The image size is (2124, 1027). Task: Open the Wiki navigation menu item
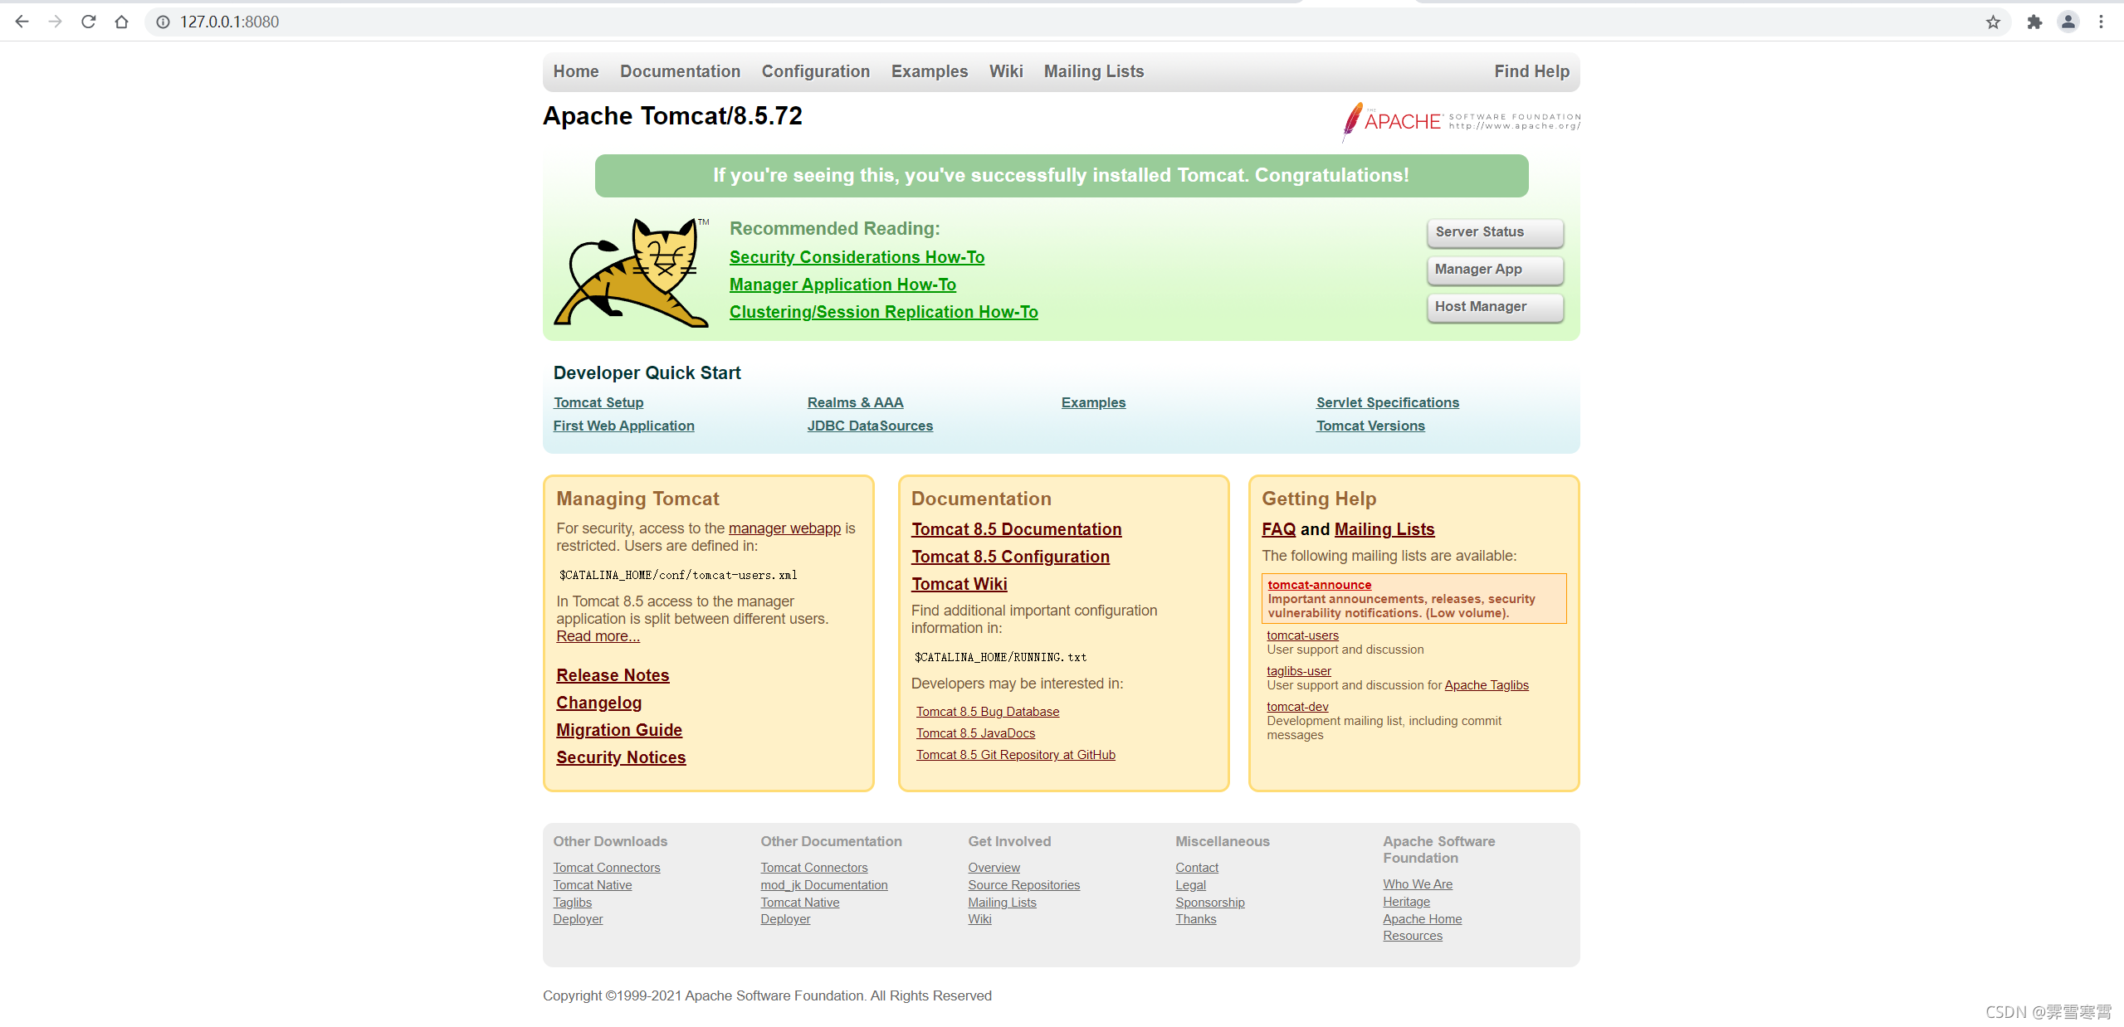1005,71
